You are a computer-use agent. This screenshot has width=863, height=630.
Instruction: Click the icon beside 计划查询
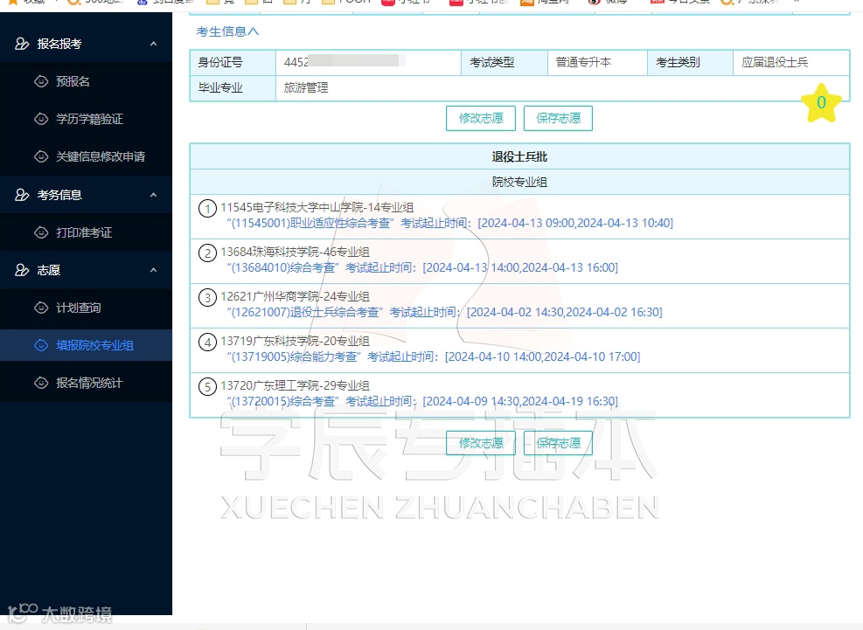coord(41,308)
